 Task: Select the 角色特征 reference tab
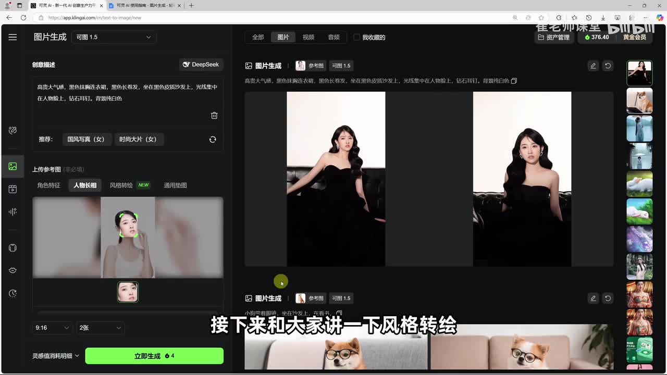(x=49, y=185)
